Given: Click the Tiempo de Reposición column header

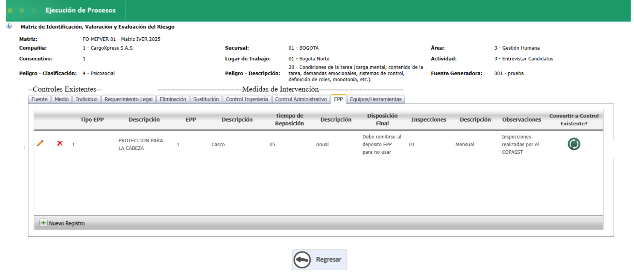Looking at the screenshot, I should tap(290, 120).
